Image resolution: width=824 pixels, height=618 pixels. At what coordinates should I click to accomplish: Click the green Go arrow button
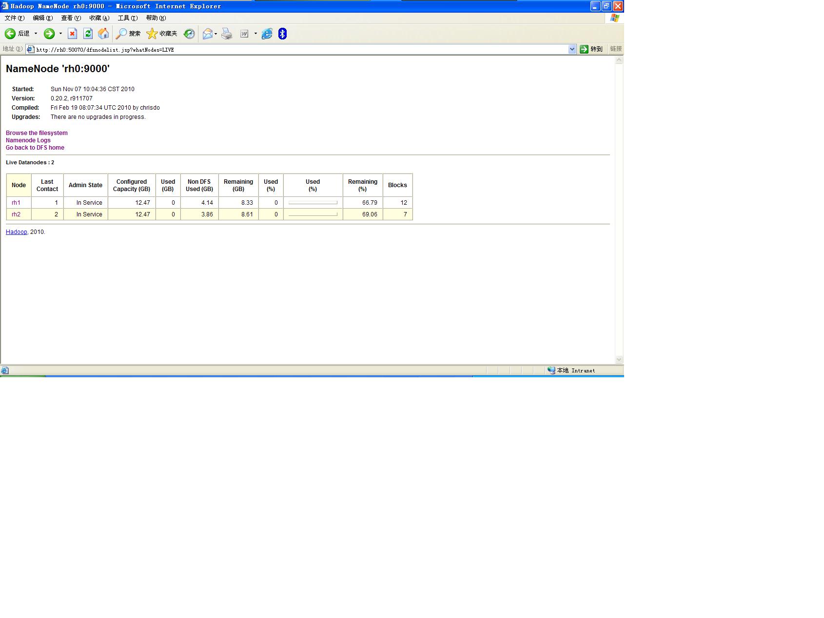point(584,49)
